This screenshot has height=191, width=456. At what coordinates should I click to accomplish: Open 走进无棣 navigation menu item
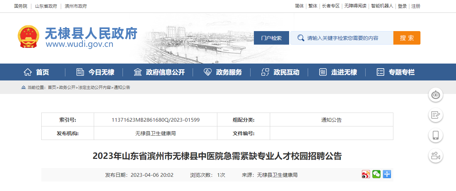point(344,72)
